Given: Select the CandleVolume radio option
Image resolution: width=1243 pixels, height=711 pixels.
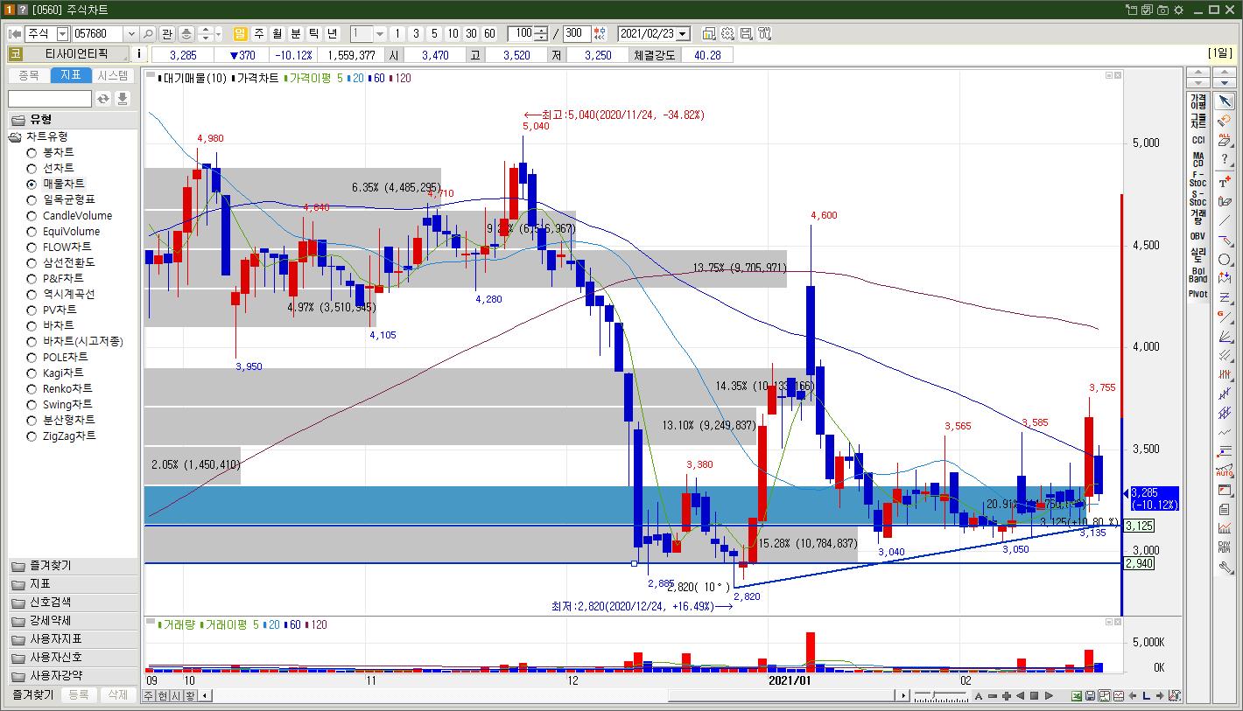Looking at the screenshot, I should tap(32, 216).
